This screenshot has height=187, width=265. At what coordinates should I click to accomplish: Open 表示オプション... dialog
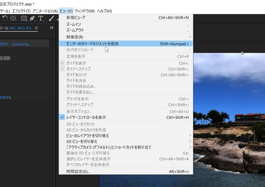point(126,111)
